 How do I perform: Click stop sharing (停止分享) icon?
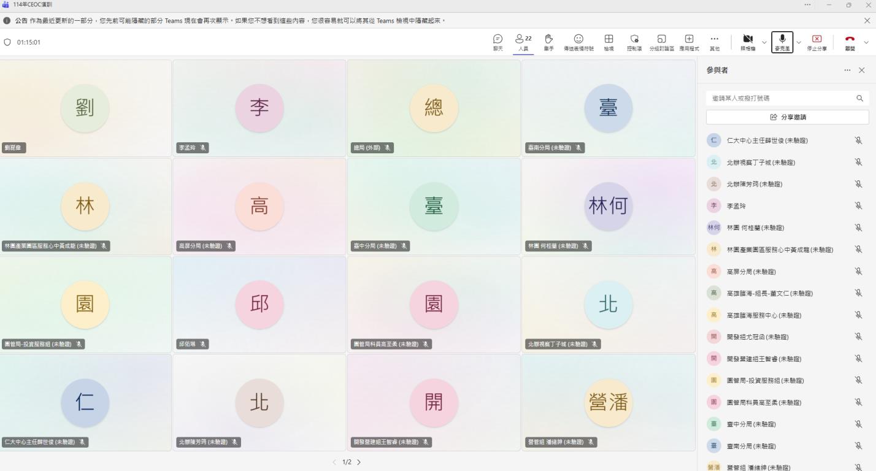coord(816,42)
